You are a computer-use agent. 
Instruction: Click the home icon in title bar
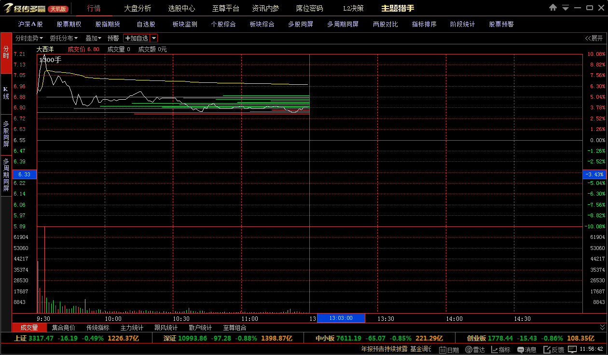[553, 8]
